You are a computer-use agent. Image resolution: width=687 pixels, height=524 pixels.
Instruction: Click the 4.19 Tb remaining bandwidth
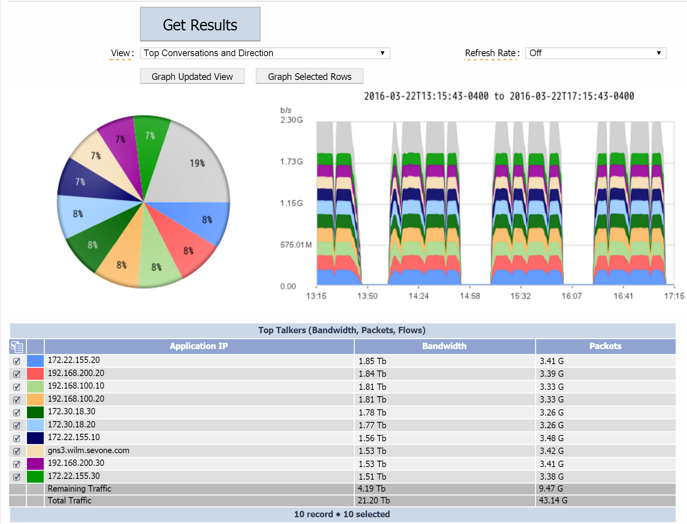point(372,489)
